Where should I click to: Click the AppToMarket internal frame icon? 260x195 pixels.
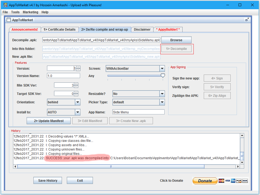(x=9, y=20)
